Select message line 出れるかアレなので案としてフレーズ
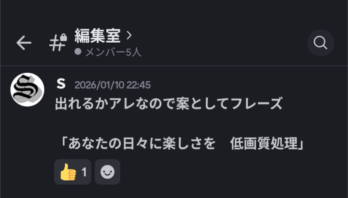 pyautogui.click(x=169, y=103)
